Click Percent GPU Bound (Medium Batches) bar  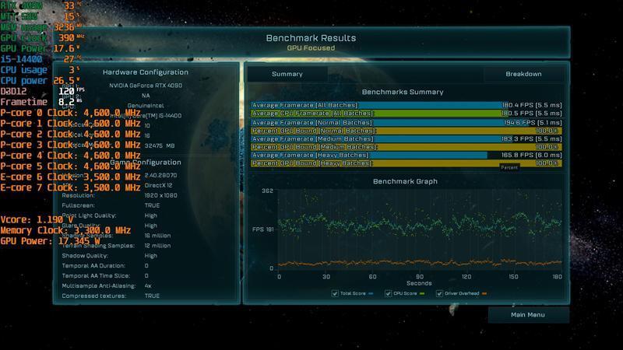405,147
